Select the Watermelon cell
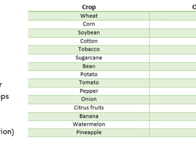This screenshot has width=196, height=142. pyautogui.click(x=89, y=125)
